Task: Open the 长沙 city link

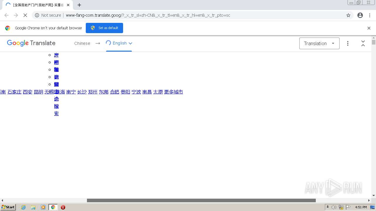Action: click(x=82, y=92)
